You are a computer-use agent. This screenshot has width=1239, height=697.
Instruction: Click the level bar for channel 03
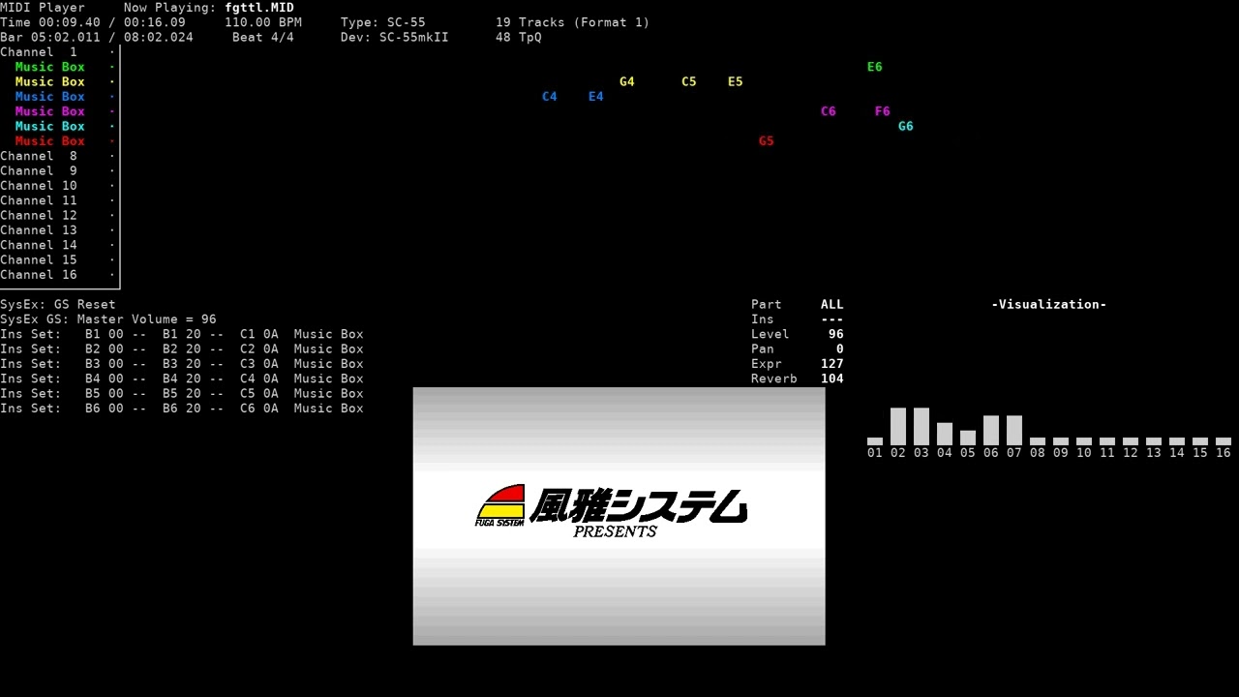[x=922, y=427]
